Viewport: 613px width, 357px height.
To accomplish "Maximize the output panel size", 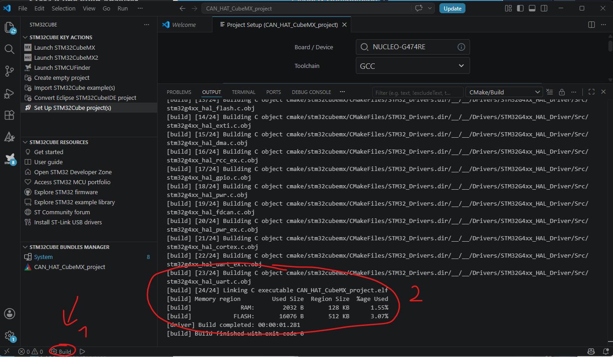I will point(592,92).
